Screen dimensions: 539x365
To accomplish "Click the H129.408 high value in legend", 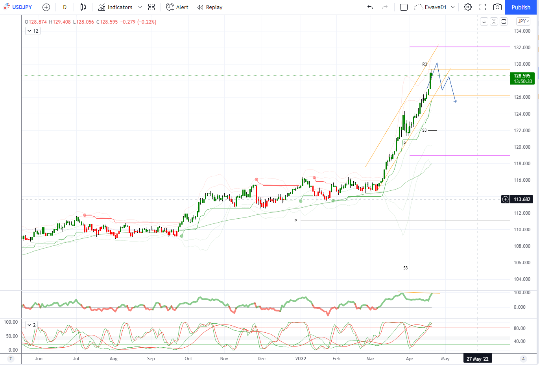I will (60, 22).
